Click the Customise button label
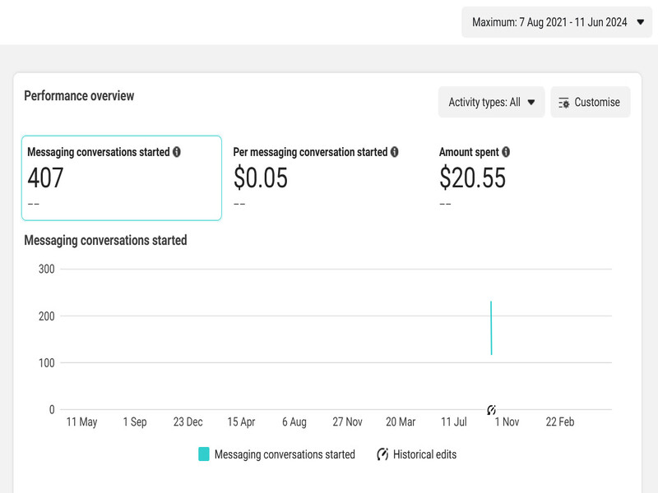The height and width of the screenshot is (493, 658). click(x=597, y=103)
